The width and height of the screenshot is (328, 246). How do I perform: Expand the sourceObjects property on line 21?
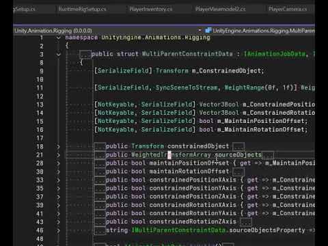pyautogui.click(x=58, y=155)
